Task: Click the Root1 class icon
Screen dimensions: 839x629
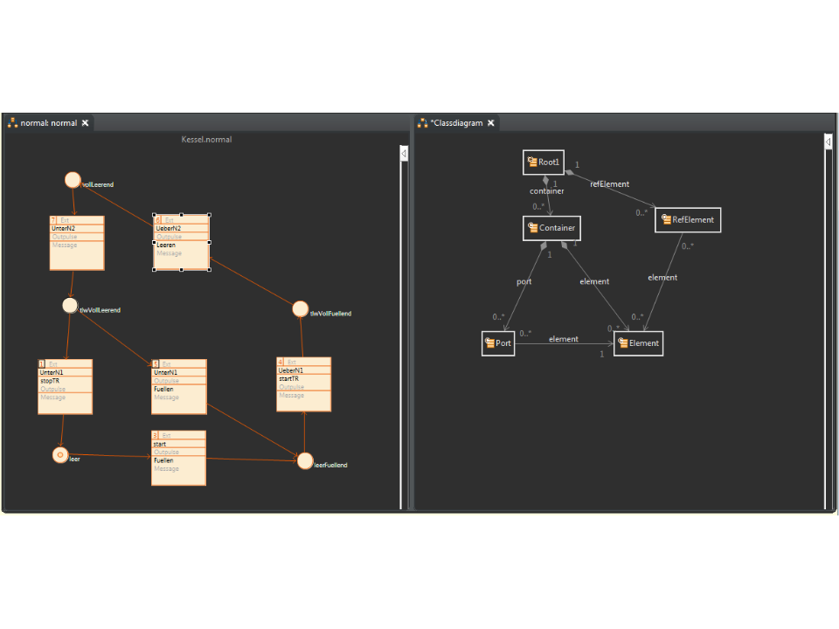Action: click(x=531, y=162)
